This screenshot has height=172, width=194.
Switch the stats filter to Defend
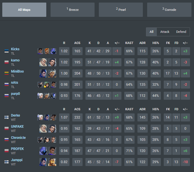181,32
